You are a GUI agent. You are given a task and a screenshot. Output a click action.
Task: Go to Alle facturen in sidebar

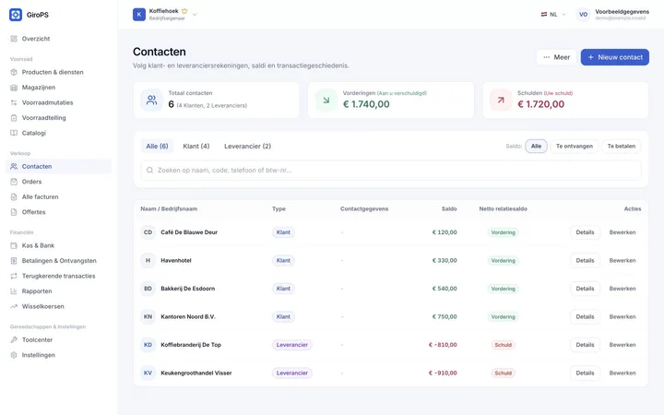(x=58, y=197)
